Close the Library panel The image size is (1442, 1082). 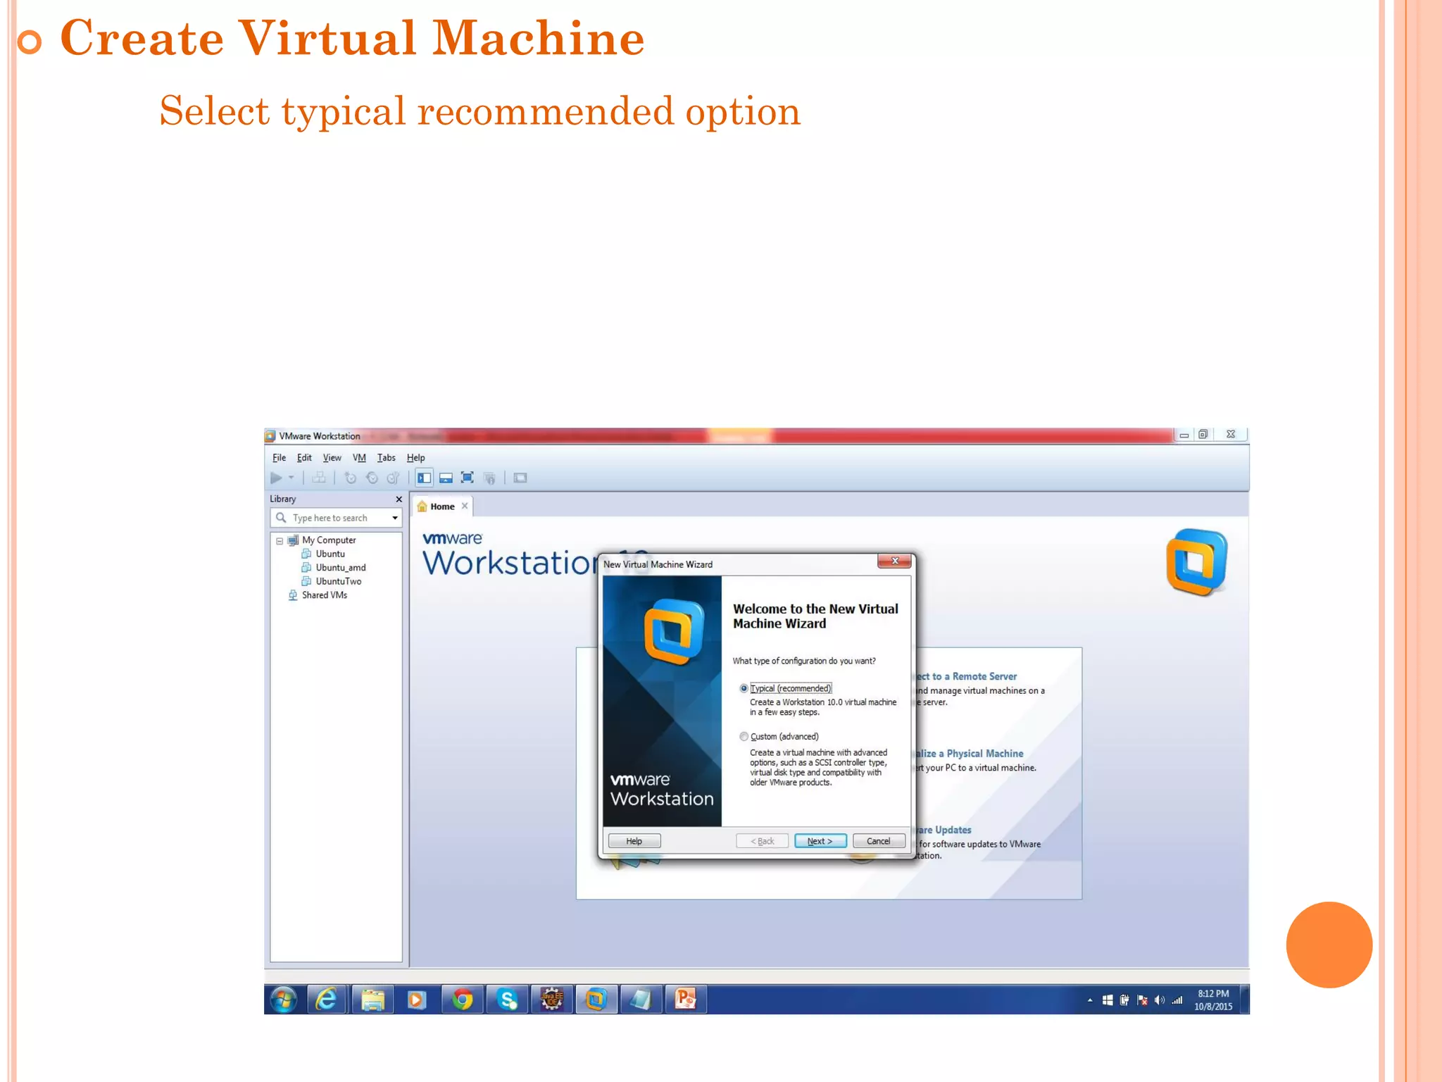pos(399,499)
